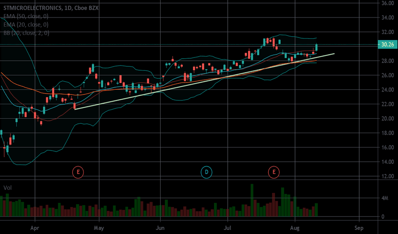
Task: Click the dividend 'D' marker
Action: coord(206,172)
